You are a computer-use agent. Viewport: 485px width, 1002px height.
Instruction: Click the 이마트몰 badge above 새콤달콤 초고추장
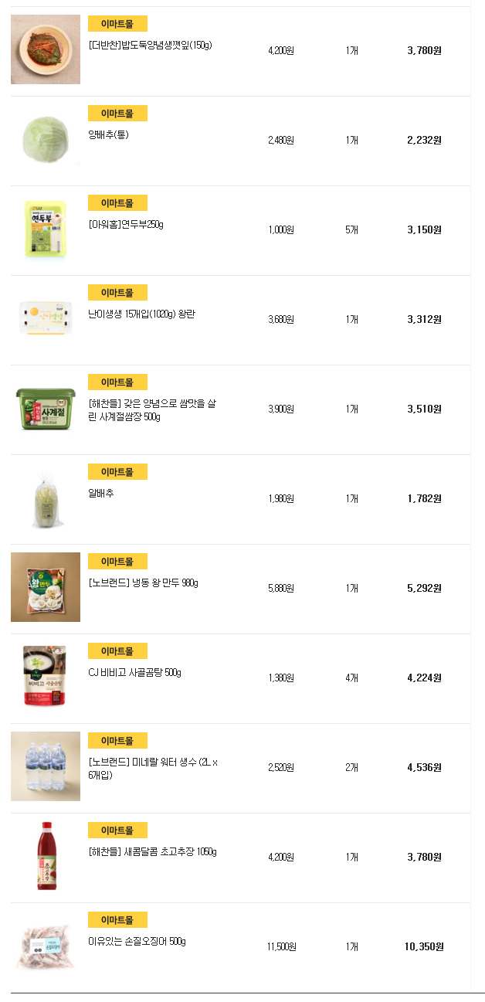pyautogui.click(x=117, y=830)
